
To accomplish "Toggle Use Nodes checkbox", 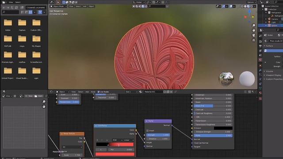I will 99,92.
